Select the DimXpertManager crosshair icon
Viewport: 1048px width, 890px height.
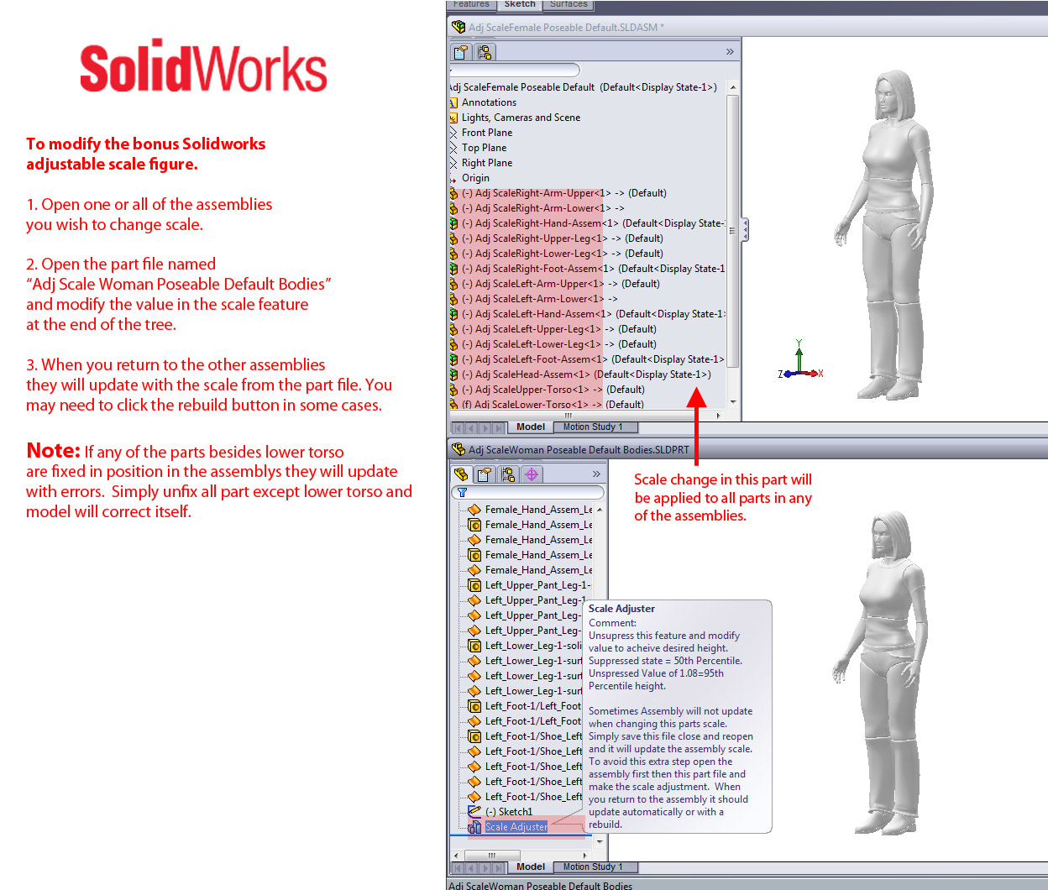(x=531, y=474)
